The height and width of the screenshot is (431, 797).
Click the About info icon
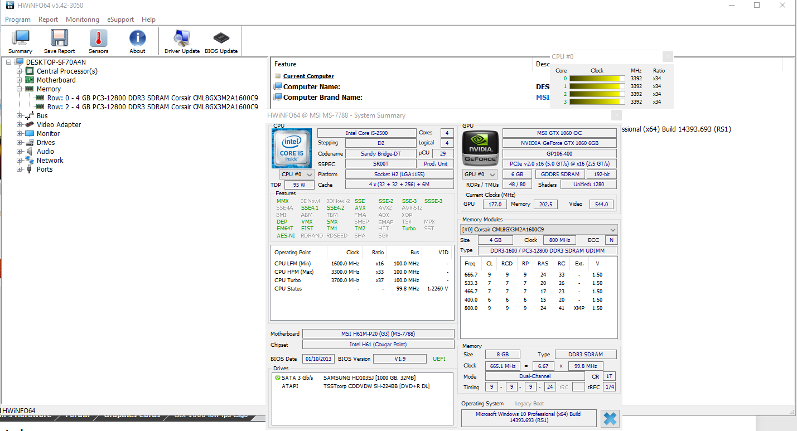137,38
